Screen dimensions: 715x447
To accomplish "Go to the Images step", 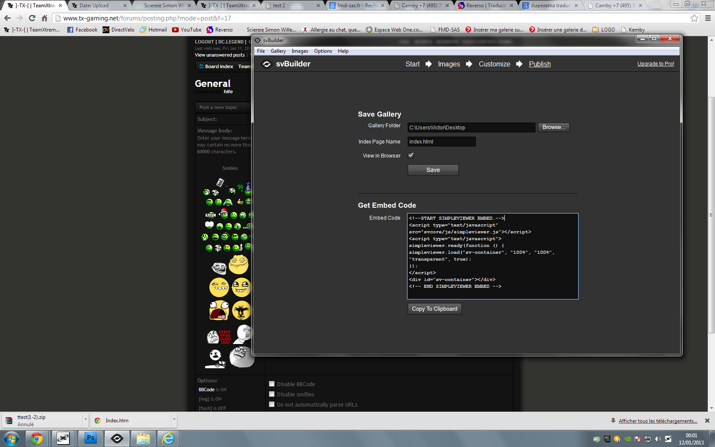I will [x=449, y=64].
